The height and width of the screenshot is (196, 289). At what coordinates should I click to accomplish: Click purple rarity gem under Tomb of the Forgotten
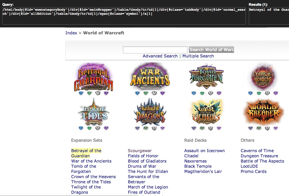pyautogui.click(x=219, y=93)
